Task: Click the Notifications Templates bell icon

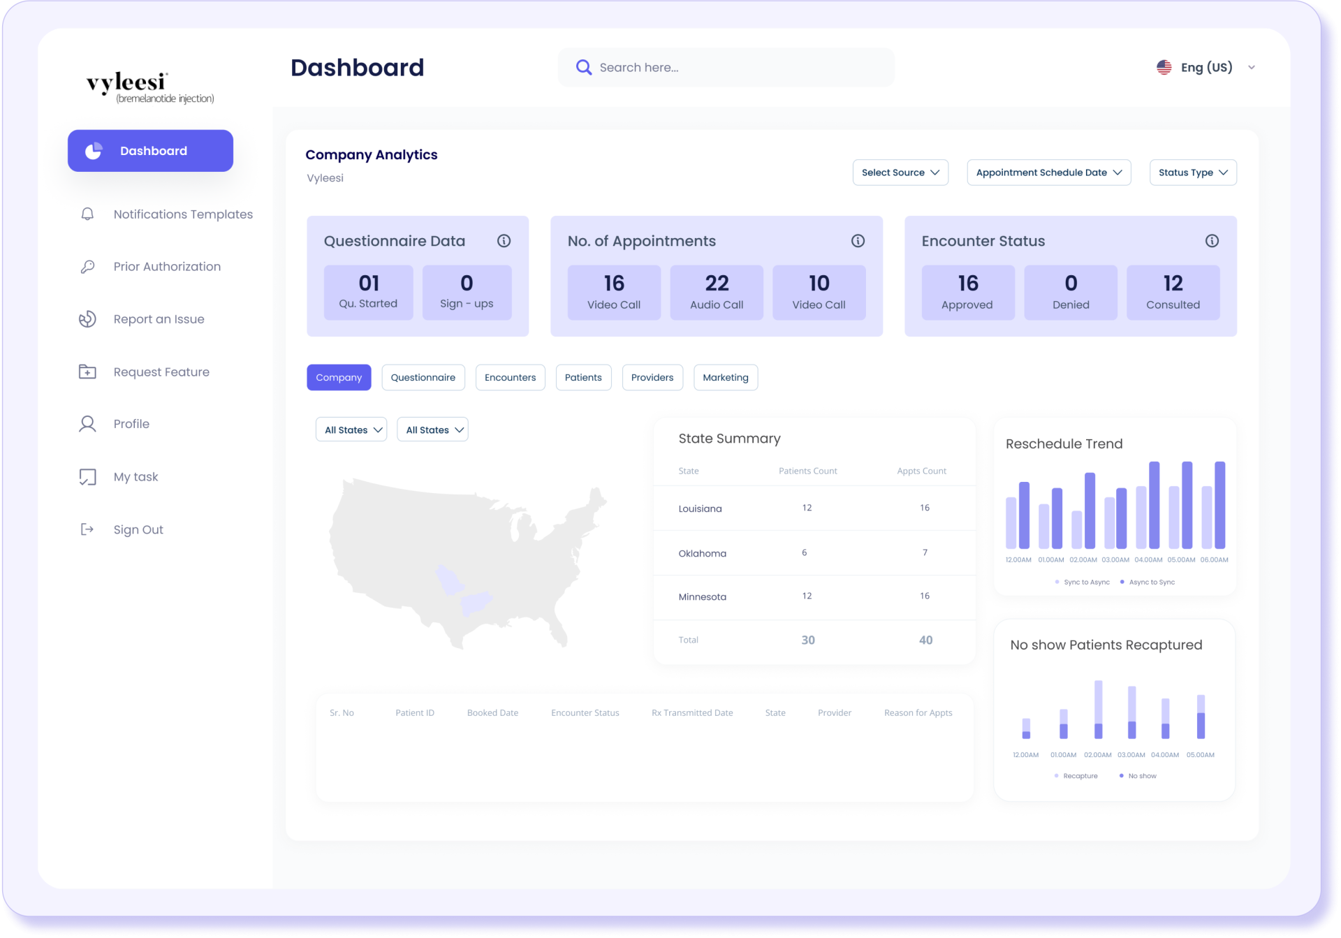Action: (x=87, y=214)
